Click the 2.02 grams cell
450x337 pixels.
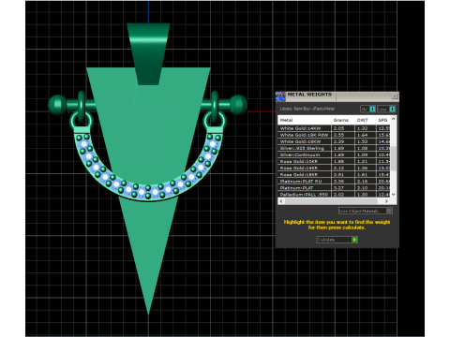click(x=343, y=195)
